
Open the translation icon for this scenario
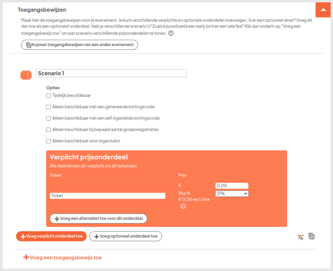pyautogui.click(x=300, y=237)
